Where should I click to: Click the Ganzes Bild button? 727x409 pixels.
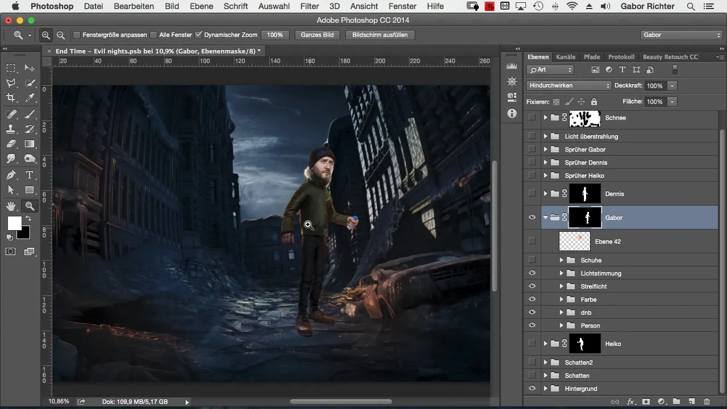pos(318,35)
